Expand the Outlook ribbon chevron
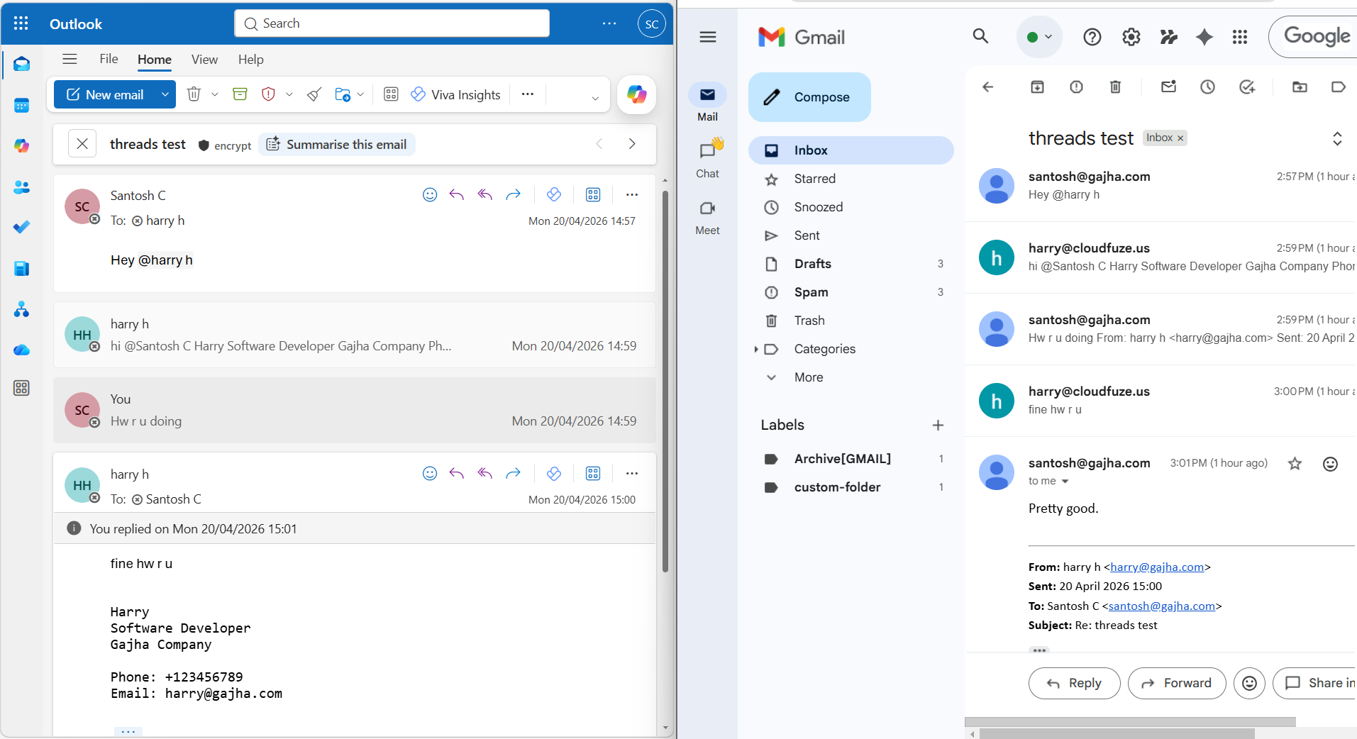1357x739 pixels. point(595,99)
